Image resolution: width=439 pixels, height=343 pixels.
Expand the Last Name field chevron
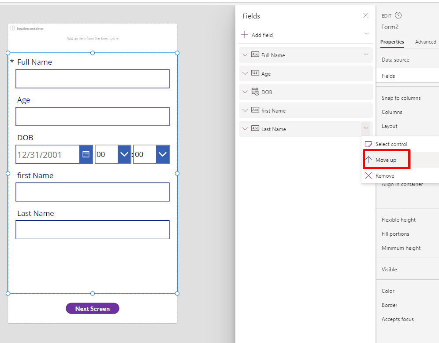click(x=245, y=129)
